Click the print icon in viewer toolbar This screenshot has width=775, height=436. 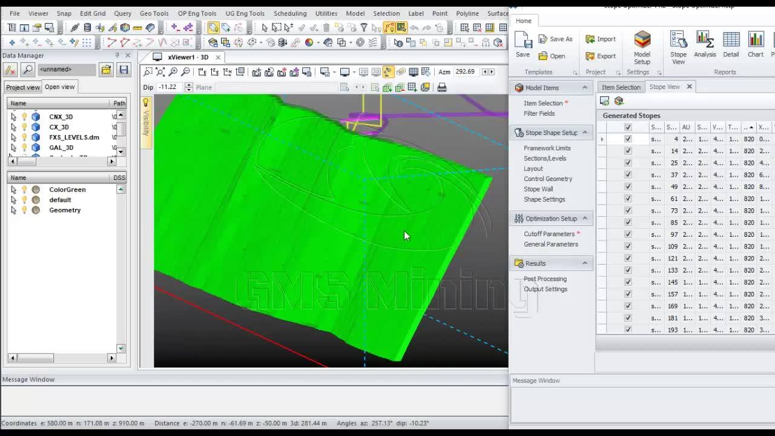coord(442,87)
